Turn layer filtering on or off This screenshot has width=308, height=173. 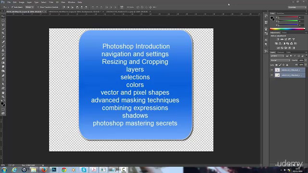coord(306,56)
